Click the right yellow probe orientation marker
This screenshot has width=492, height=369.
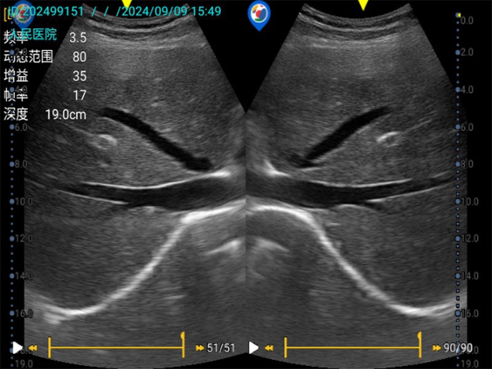coord(363,4)
